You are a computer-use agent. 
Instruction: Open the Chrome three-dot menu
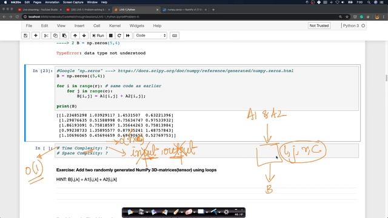(x=384, y=17)
